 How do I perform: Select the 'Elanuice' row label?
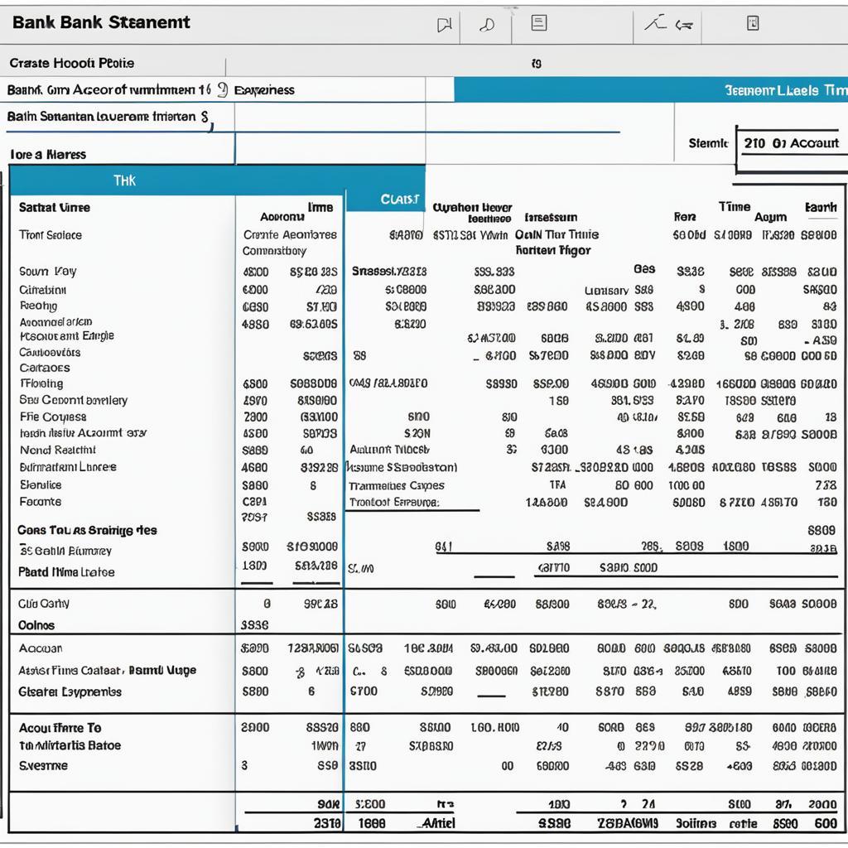41,484
